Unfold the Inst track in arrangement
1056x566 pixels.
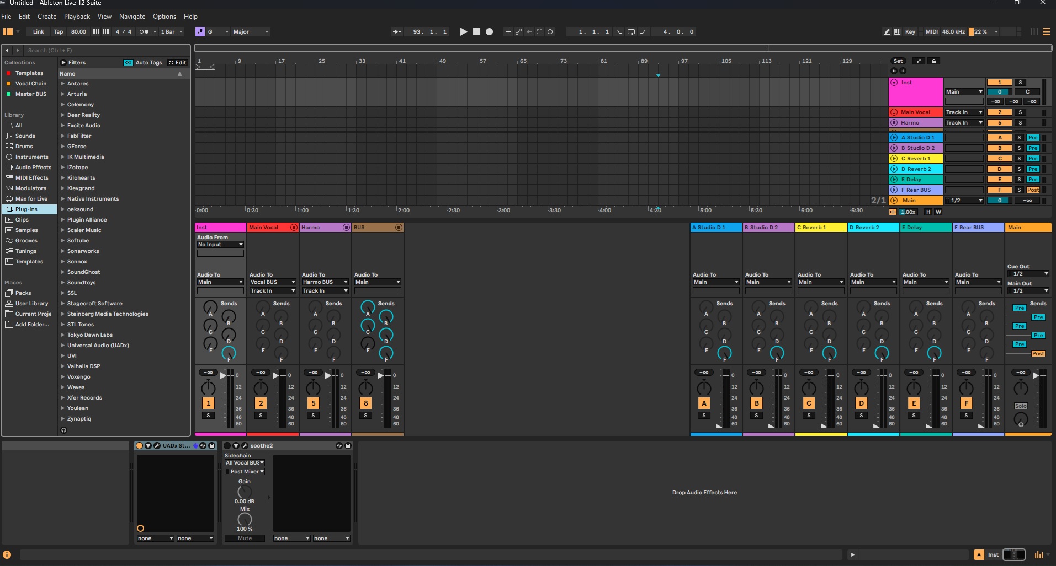coord(894,83)
